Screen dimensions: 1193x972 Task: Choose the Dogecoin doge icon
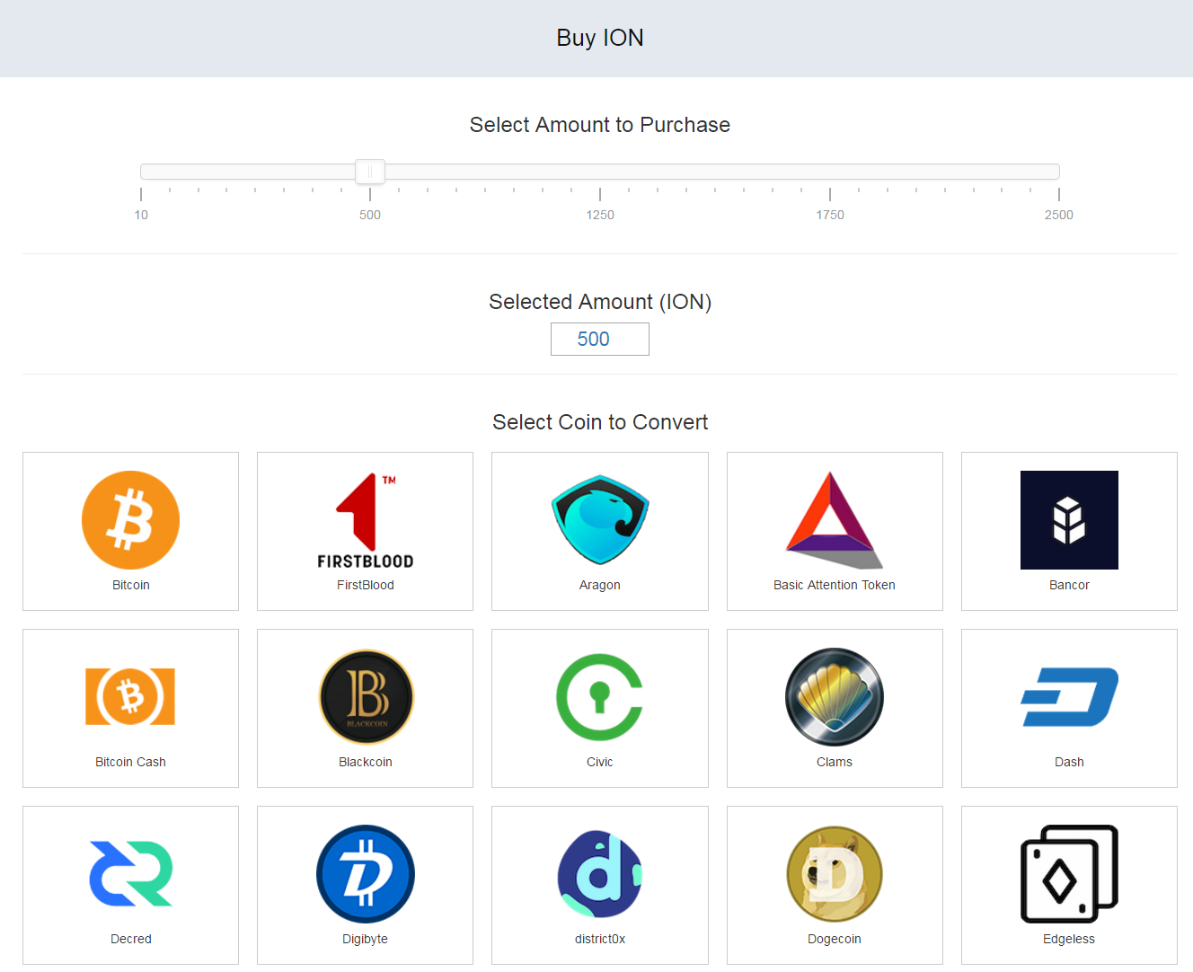coord(835,874)
